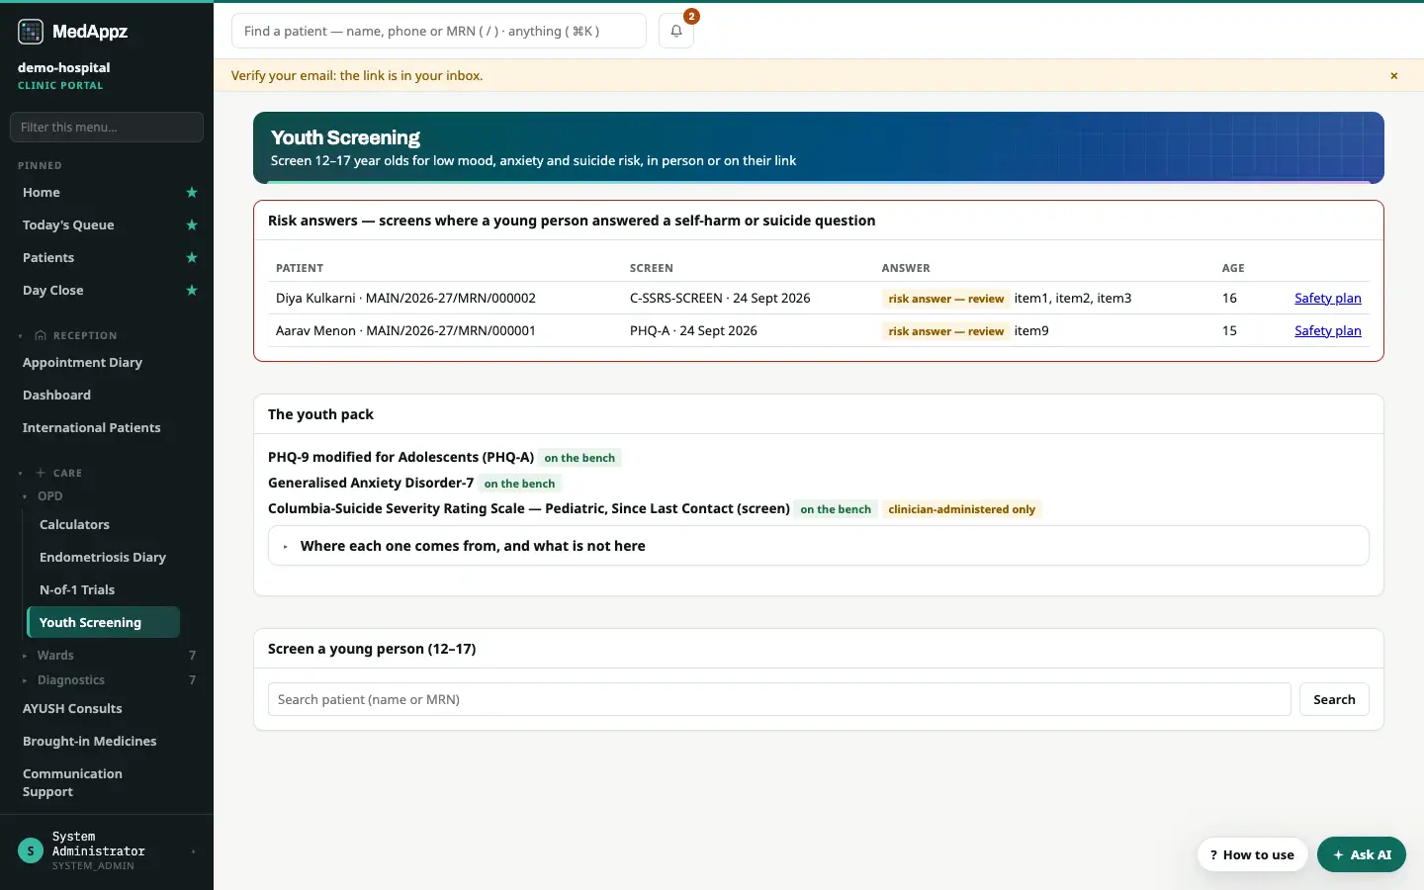Dismiss the verify email banner
Screen dimensions: 1424x890
[1394, 76]
